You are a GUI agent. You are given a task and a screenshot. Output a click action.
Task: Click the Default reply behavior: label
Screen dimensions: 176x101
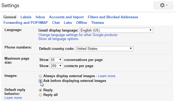(15, 92)
